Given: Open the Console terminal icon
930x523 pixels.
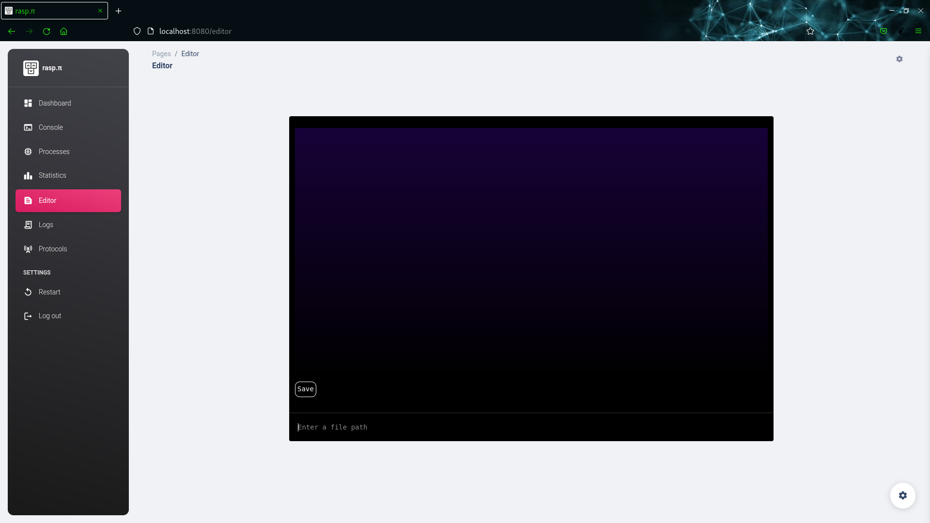Looking at the screenshot, I should 28,127.
